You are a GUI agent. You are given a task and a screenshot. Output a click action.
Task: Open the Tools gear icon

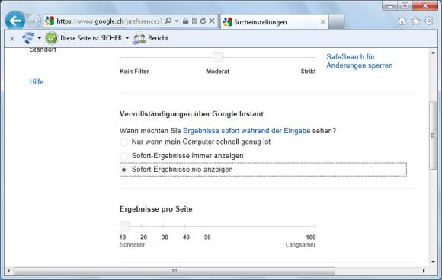pyautogui.click(x=429, y=21)
